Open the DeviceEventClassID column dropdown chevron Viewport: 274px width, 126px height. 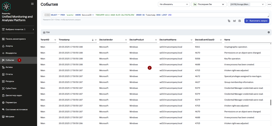(221, 40)
